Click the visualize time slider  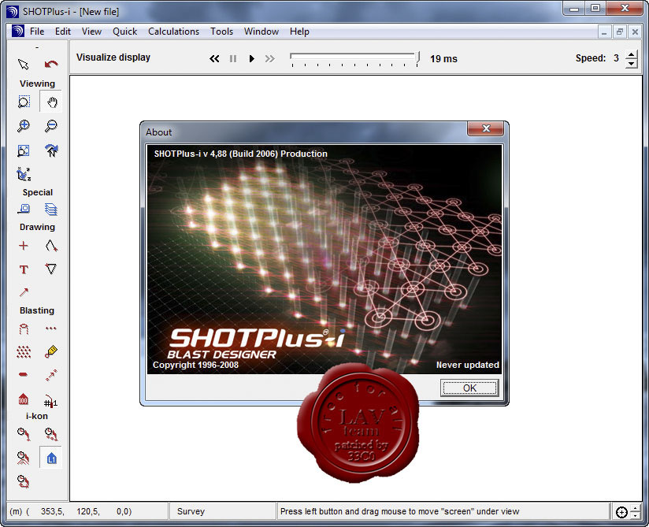tap(355, 59)
